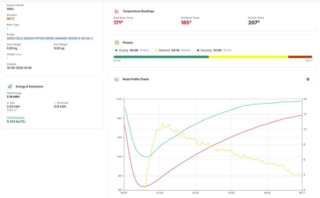This screenshot has width=320, height=198.
Task: Click the Gas flame icon
Action: coord(8,103)
